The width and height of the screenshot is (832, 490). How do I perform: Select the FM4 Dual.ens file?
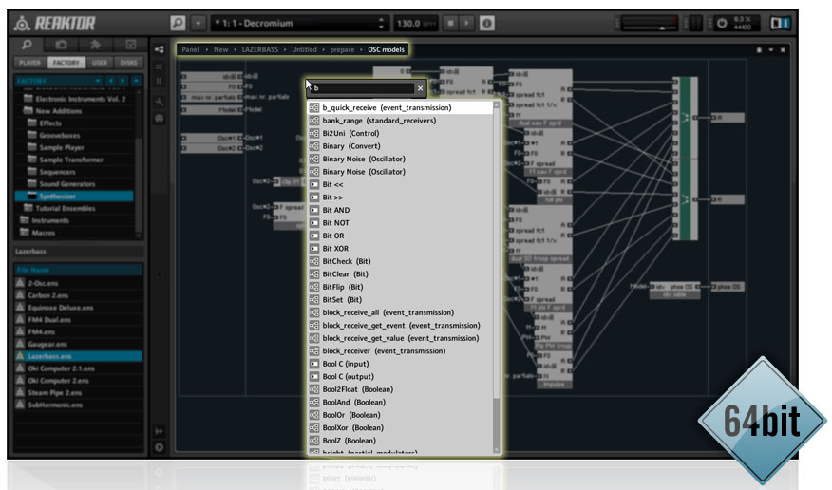[79, 320]
